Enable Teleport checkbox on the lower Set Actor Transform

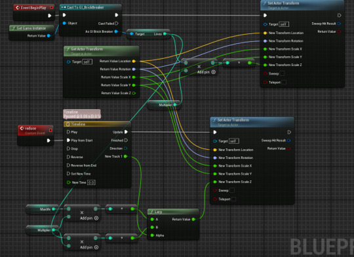tap(233, 199)
